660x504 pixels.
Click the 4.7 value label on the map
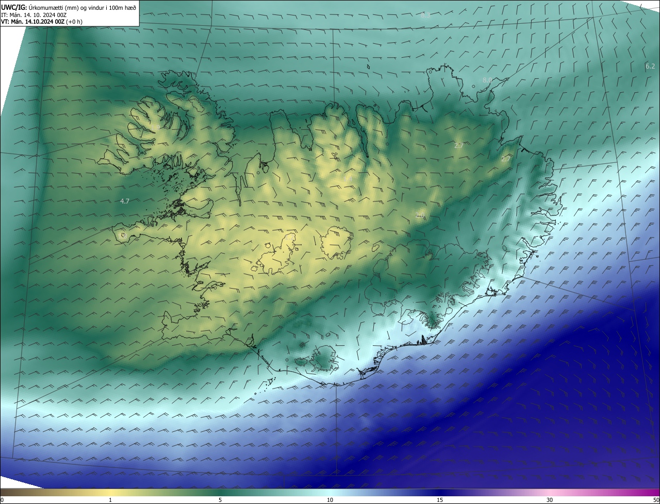124,201
